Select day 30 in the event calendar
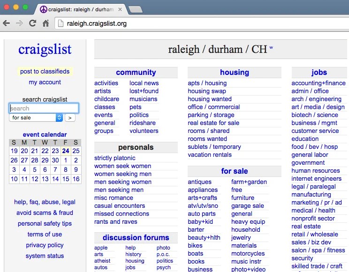Image resolution: width=349 pixels, height=272 pixels. (55, 160)
